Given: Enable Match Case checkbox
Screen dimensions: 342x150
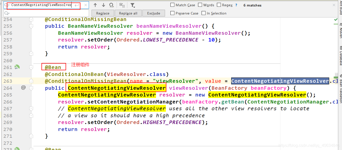Looking at the screenshot, I should pyautogui.click(x=172, y=5).
